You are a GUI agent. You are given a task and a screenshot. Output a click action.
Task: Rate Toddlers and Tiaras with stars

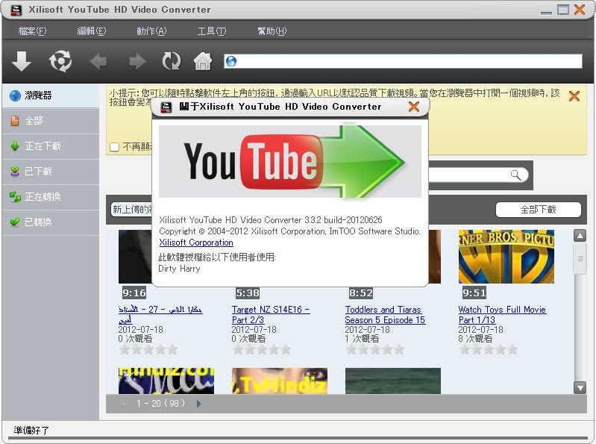375,350
